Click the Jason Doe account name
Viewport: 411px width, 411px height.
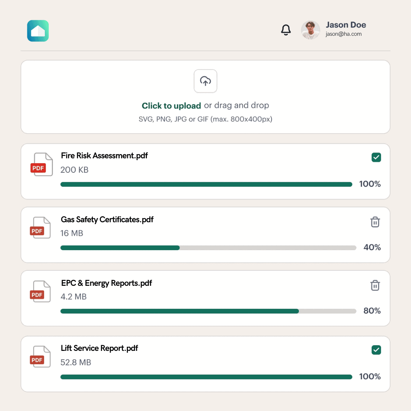pos(346,25)
